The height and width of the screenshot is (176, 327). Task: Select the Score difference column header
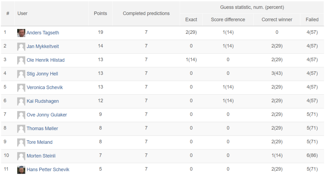(228, 19)
